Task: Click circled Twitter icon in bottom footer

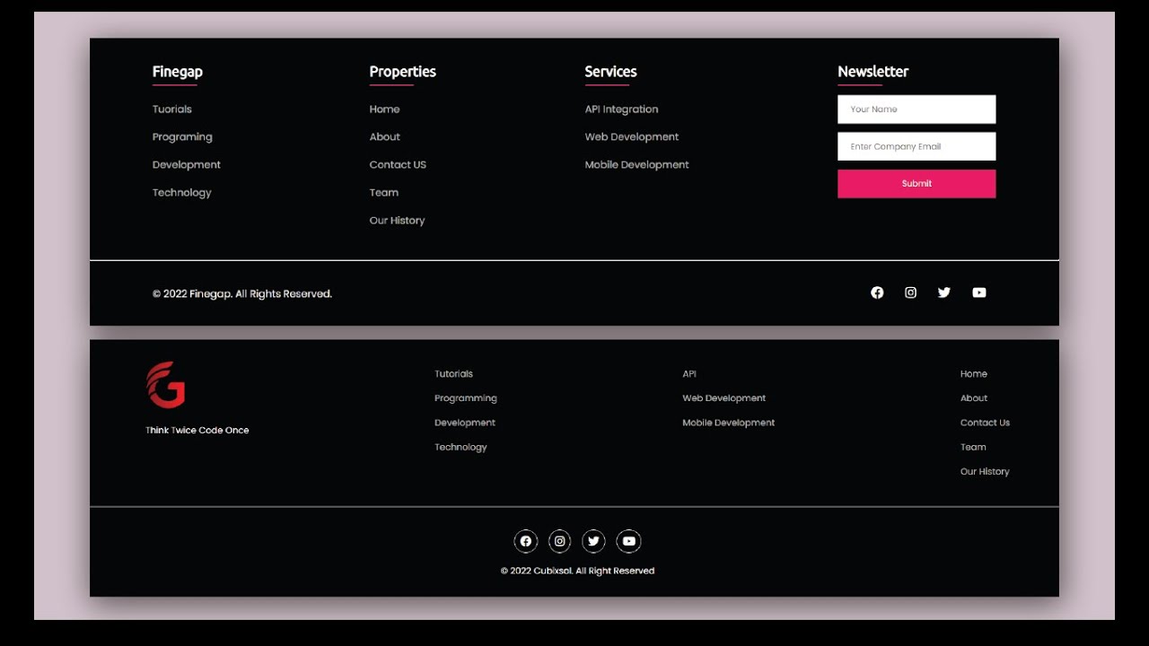Action: point(593,541)
